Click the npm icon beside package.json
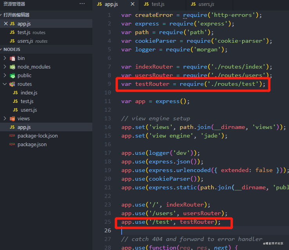Screen dimensions: 289x250 tap(12, 144)
